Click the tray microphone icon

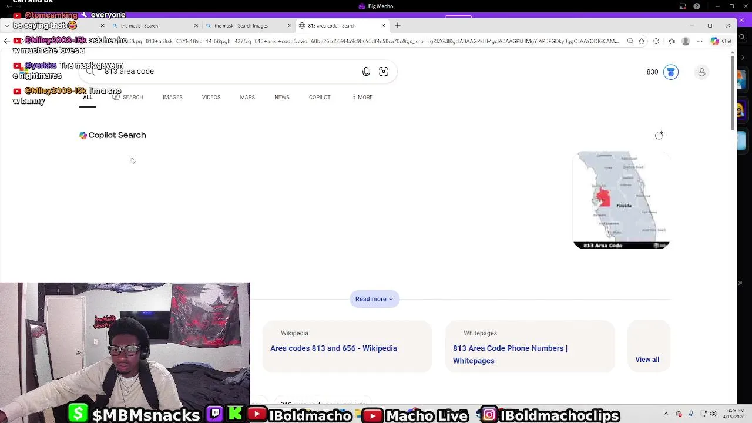click(x=691, y=414)
